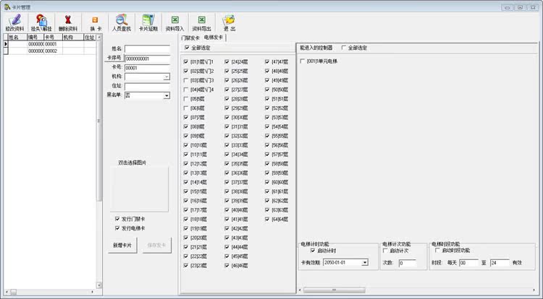Screen dimensions: 543x299
Task: Uncheck the [35]35层 floor checkbox
Action: tap(227, 164)
